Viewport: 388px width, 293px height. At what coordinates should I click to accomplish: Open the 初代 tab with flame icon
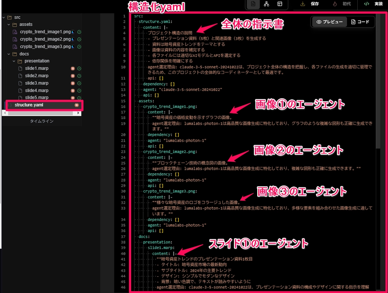click(x=341, y=4)
